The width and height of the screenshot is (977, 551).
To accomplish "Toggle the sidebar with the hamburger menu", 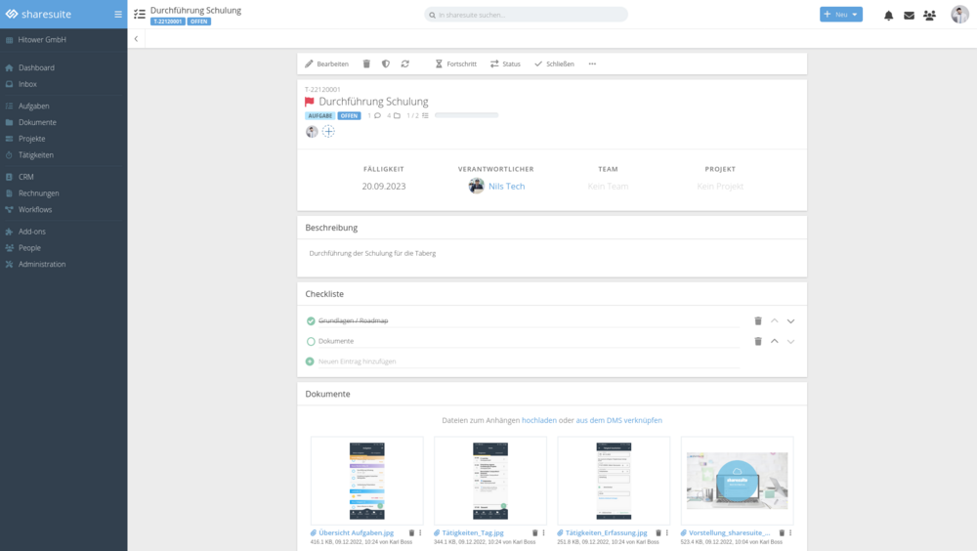I will [118, 15].
